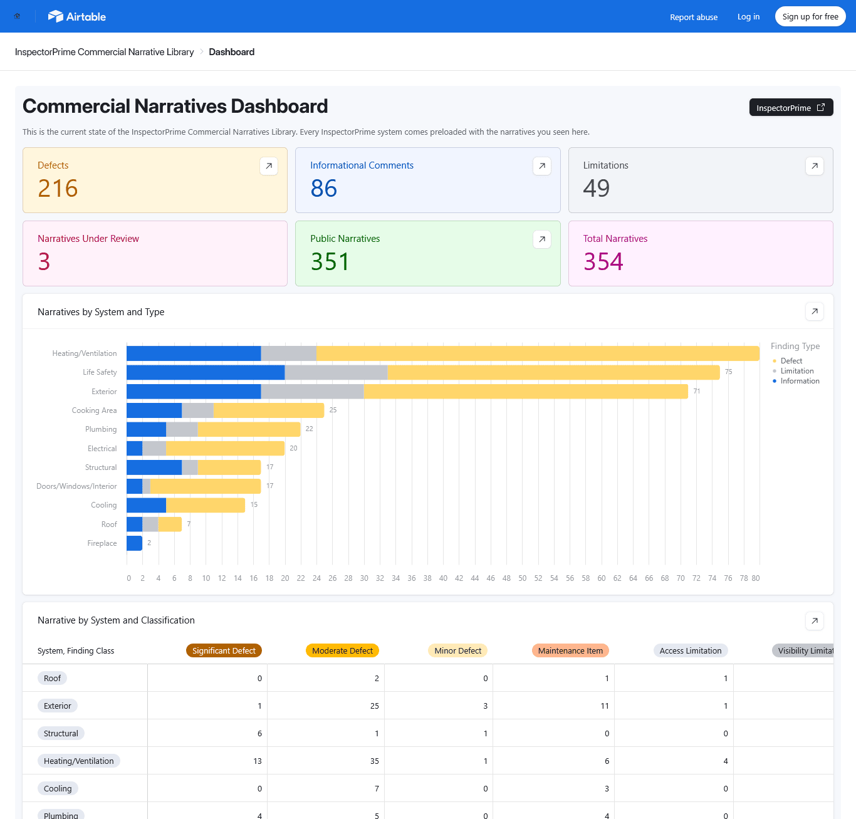856x819 pixels.
Task: Expand Narrative by System and Classification table
Action: point(814,621)
